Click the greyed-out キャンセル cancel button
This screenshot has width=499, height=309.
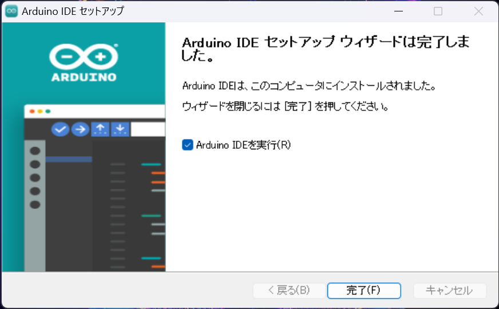[x=450, y=291]
